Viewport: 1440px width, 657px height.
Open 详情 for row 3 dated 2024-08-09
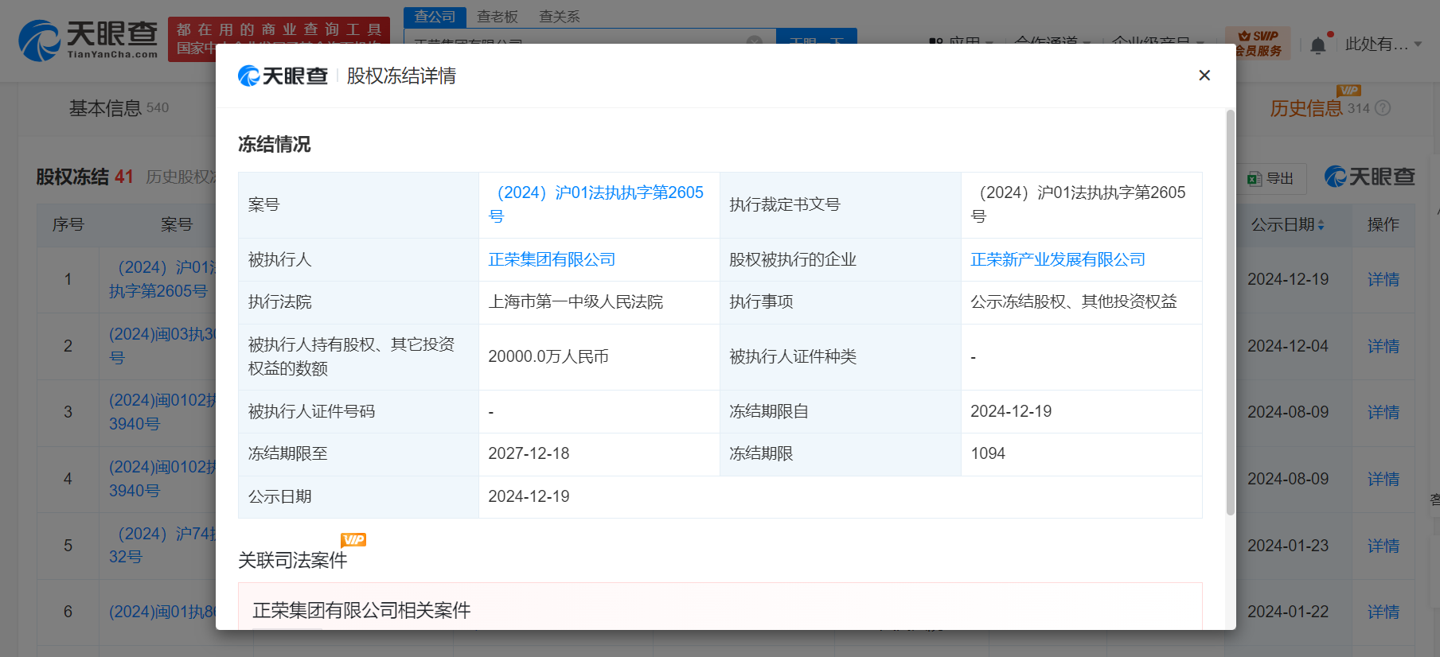pyautogui.click(x=1383, y=412)
